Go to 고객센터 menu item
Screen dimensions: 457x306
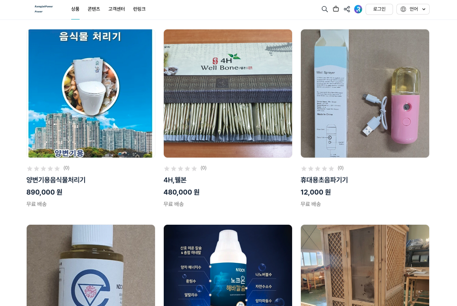point(117,9)
